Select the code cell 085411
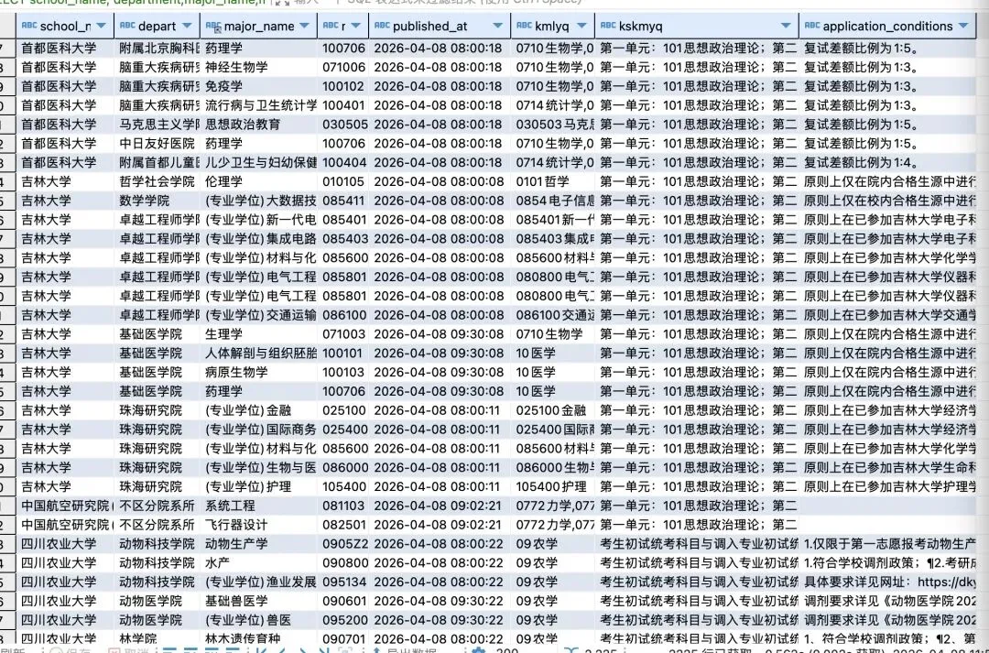 (x=343, y=201)
